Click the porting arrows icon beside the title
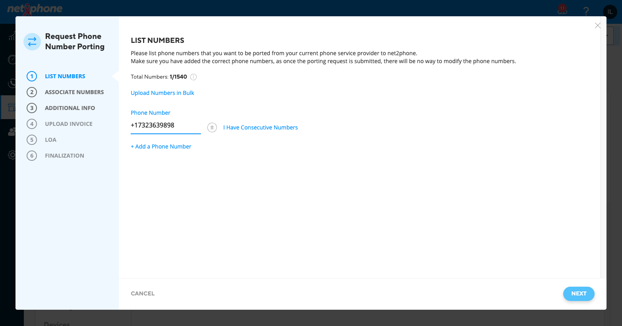Image resolution: width=622 pixels, height=326 pixels. pyautogui.click(x=32, y=42)
